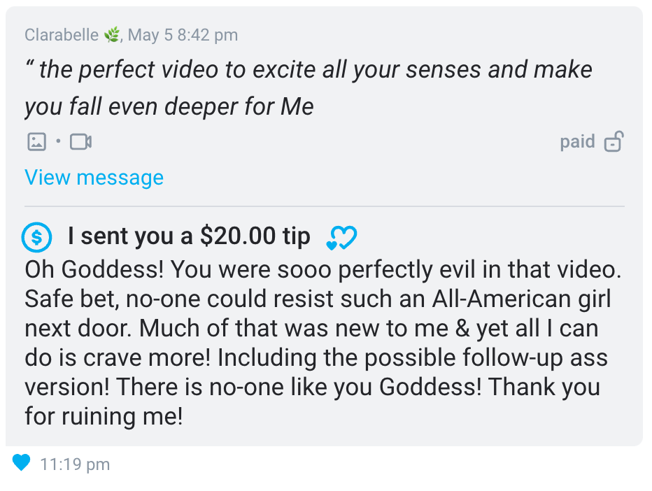The image size is (652, 491).
Task: Open the View message link
Action: tap(94, 178)
